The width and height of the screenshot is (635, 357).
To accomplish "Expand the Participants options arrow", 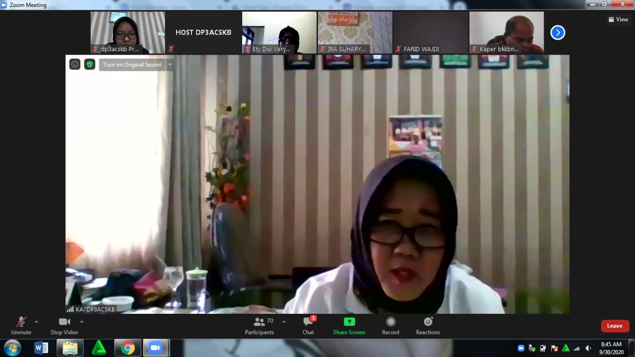I will pyautogui.click(x=284, y=322).
